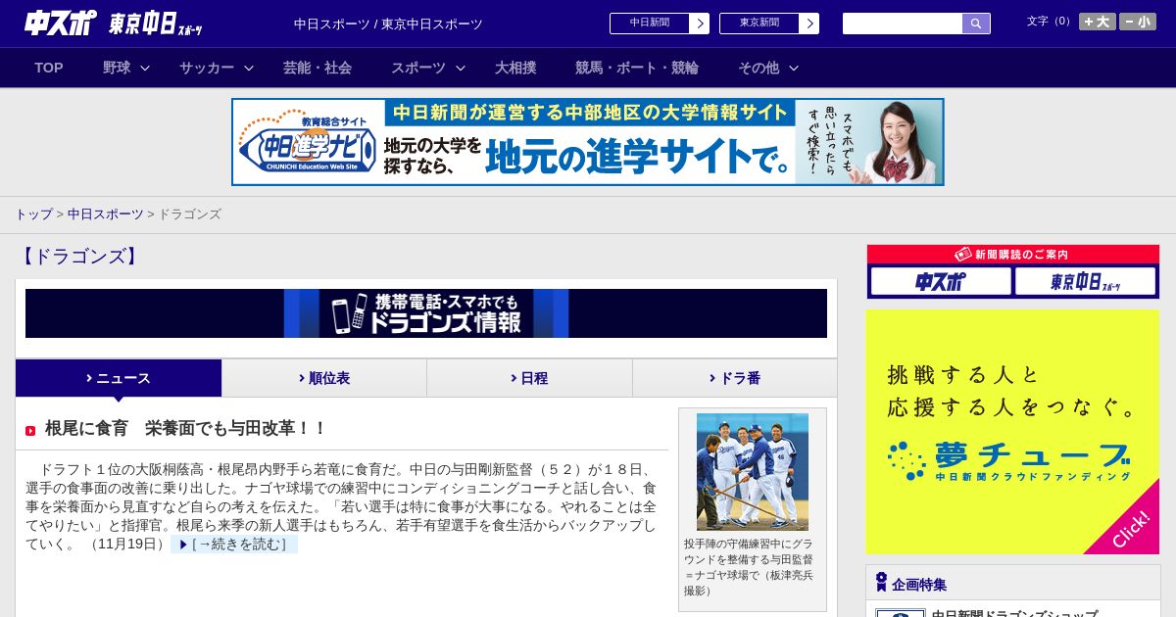The height and width of the screenshot is (617, 1176).
Task: Open 大相撲 navigation item
Action: (x=515, y=68)
